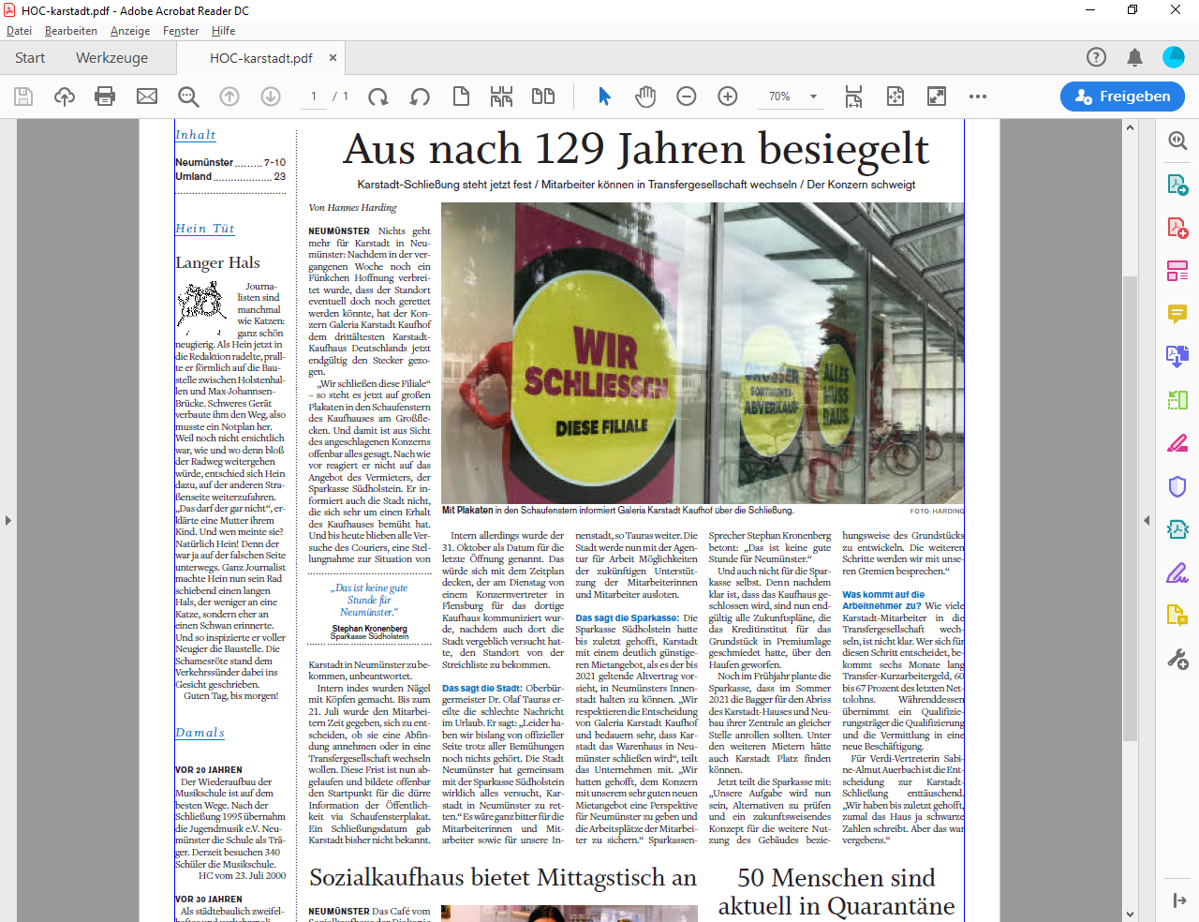
Task: Print the document
Action: [x=105, y=97]
